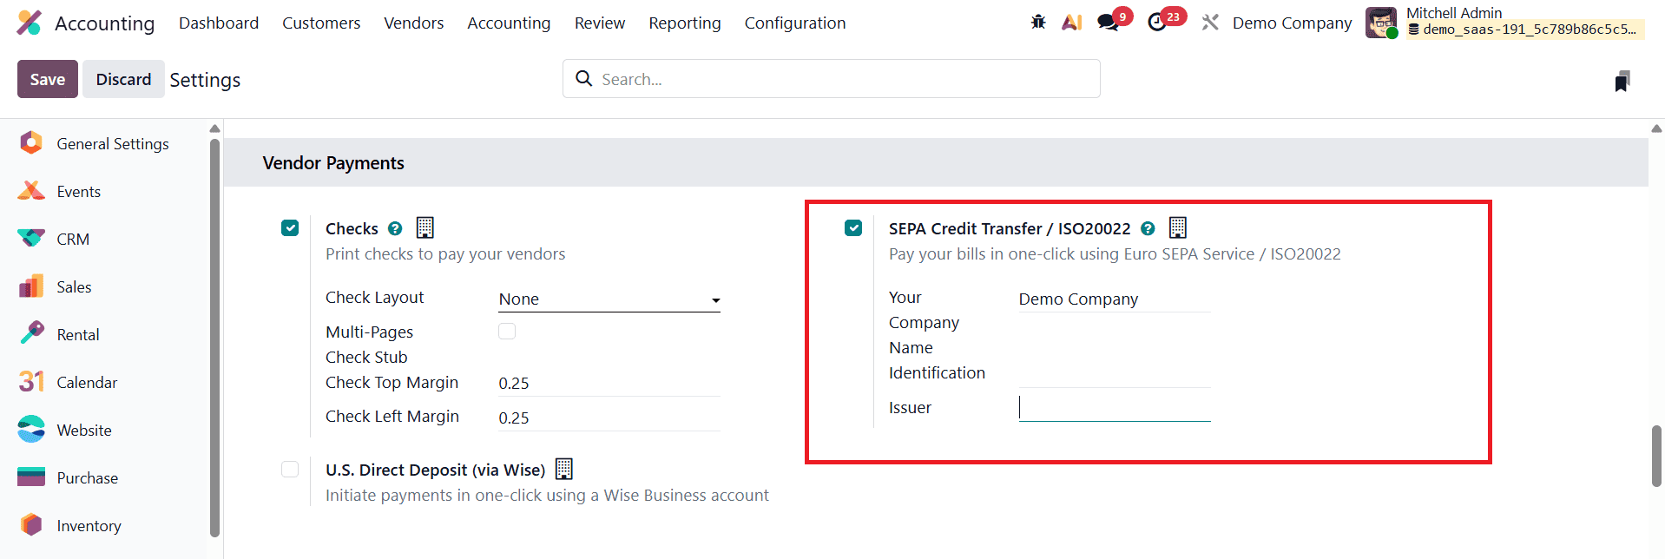Click building icon beside SEPA Credit Transfer

click(1177, 227)
